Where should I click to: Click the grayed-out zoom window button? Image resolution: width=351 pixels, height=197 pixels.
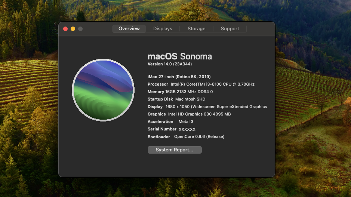[x=80, y=29]
